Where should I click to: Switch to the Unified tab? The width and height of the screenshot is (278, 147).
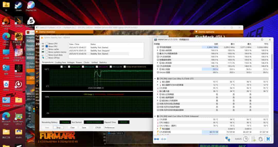coord(94,62)
